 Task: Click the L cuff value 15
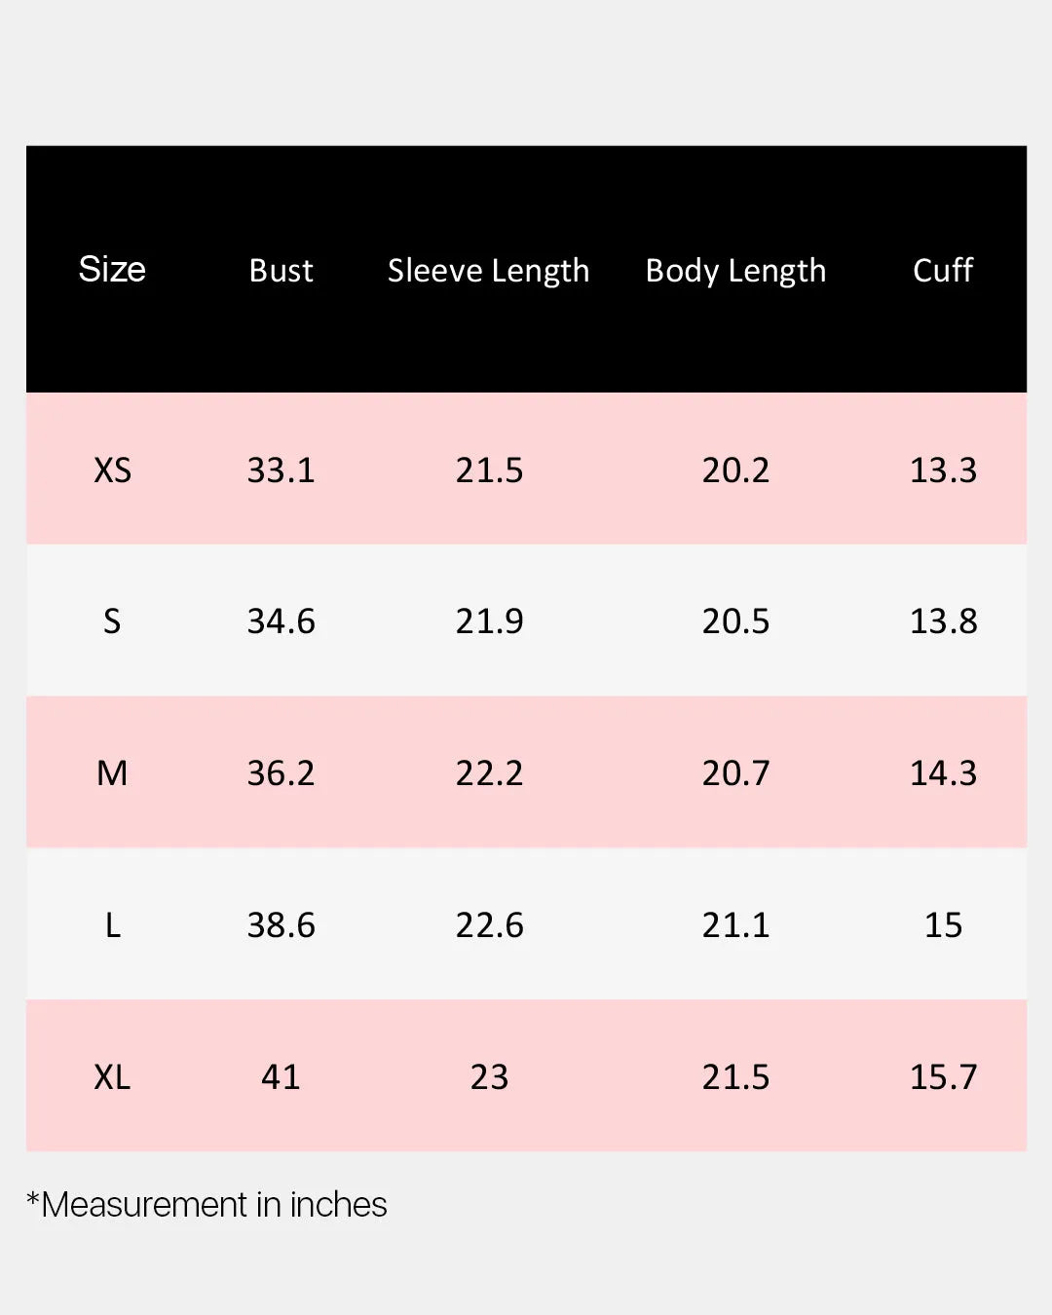click(943, 925)
